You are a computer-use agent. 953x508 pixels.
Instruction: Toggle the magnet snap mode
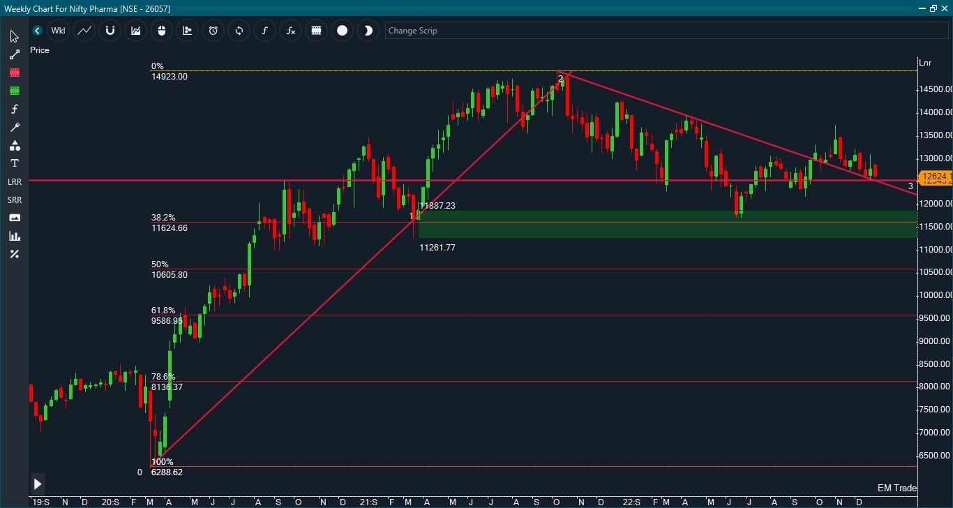(x=110, y=31)
